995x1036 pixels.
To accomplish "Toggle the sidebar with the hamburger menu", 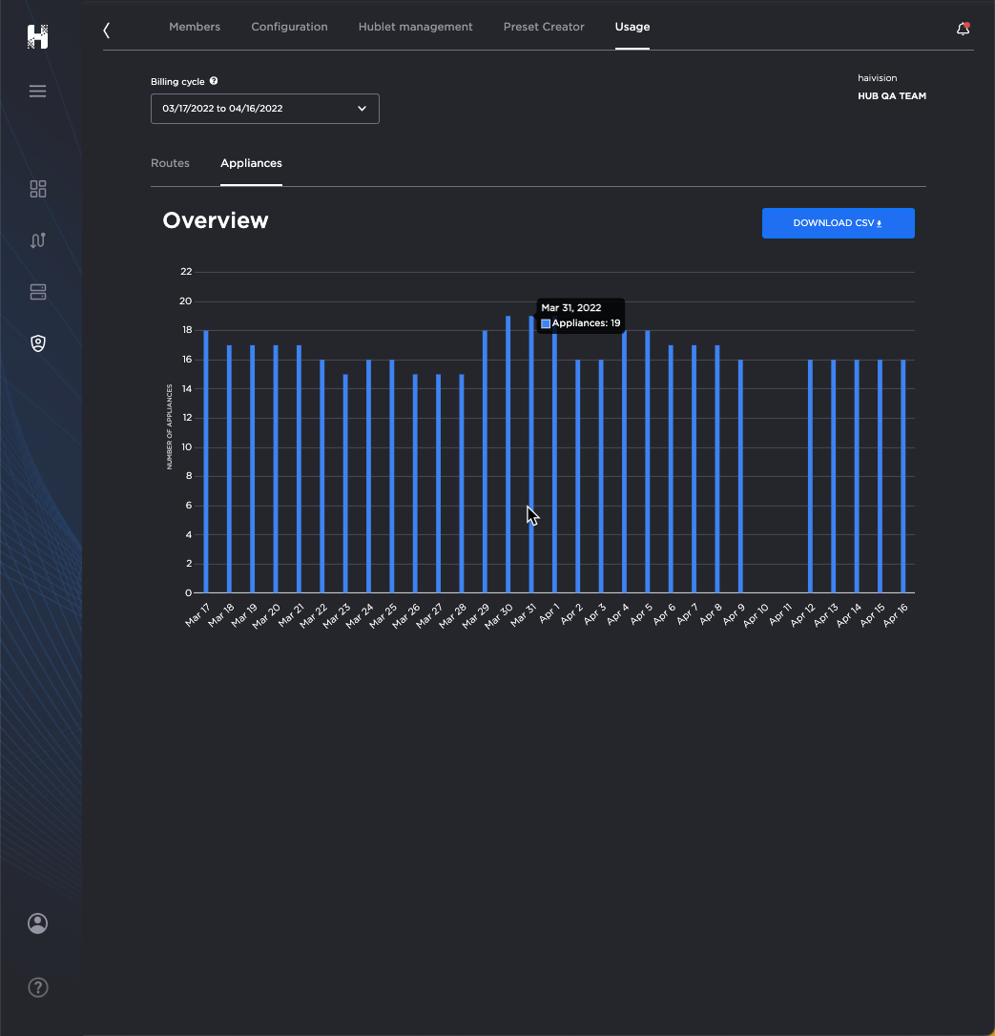I will click(37, 91).
